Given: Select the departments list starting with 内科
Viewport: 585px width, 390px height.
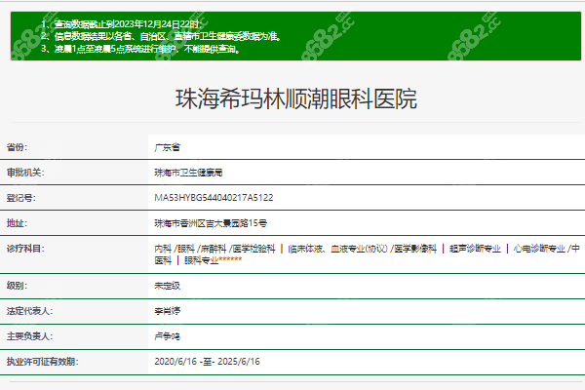Looking at the screenshot, I should coord(368,254).
